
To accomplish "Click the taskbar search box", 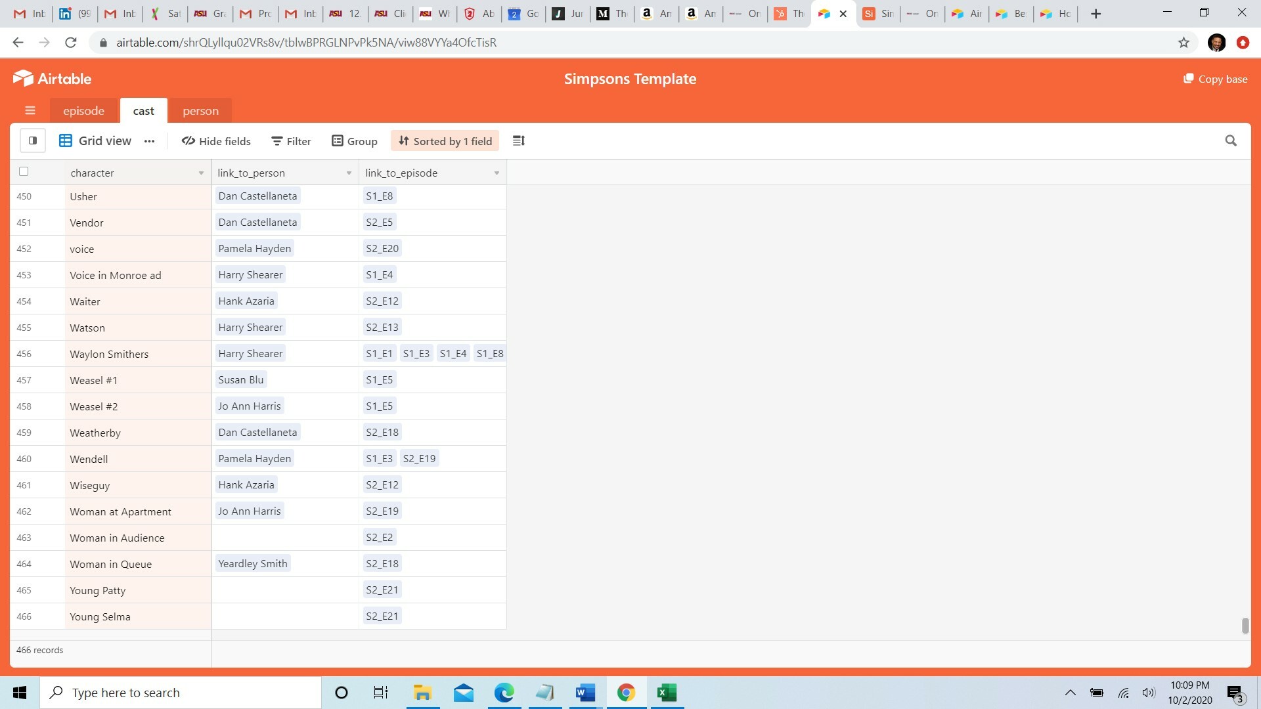I will coord(181,693).
